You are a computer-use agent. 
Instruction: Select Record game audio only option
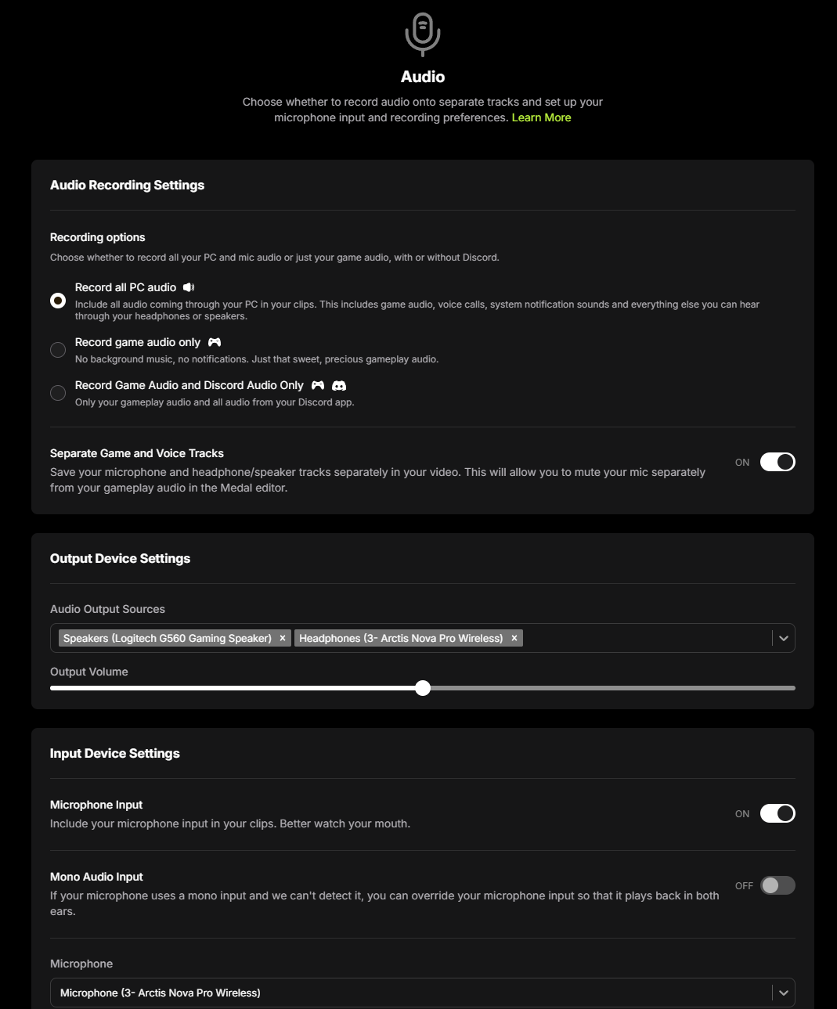(x=58, y=350)
